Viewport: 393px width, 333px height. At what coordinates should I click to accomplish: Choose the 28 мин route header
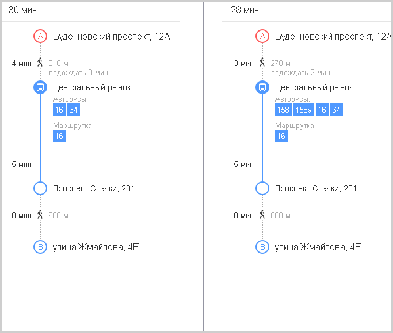coord(245,10)
